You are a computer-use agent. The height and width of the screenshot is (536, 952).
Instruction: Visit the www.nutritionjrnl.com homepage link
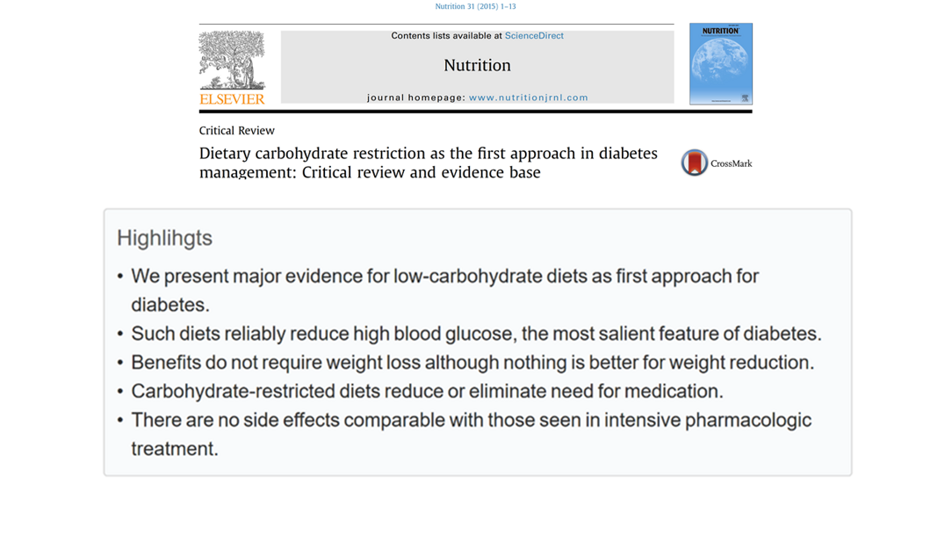(x=528, y=98)
